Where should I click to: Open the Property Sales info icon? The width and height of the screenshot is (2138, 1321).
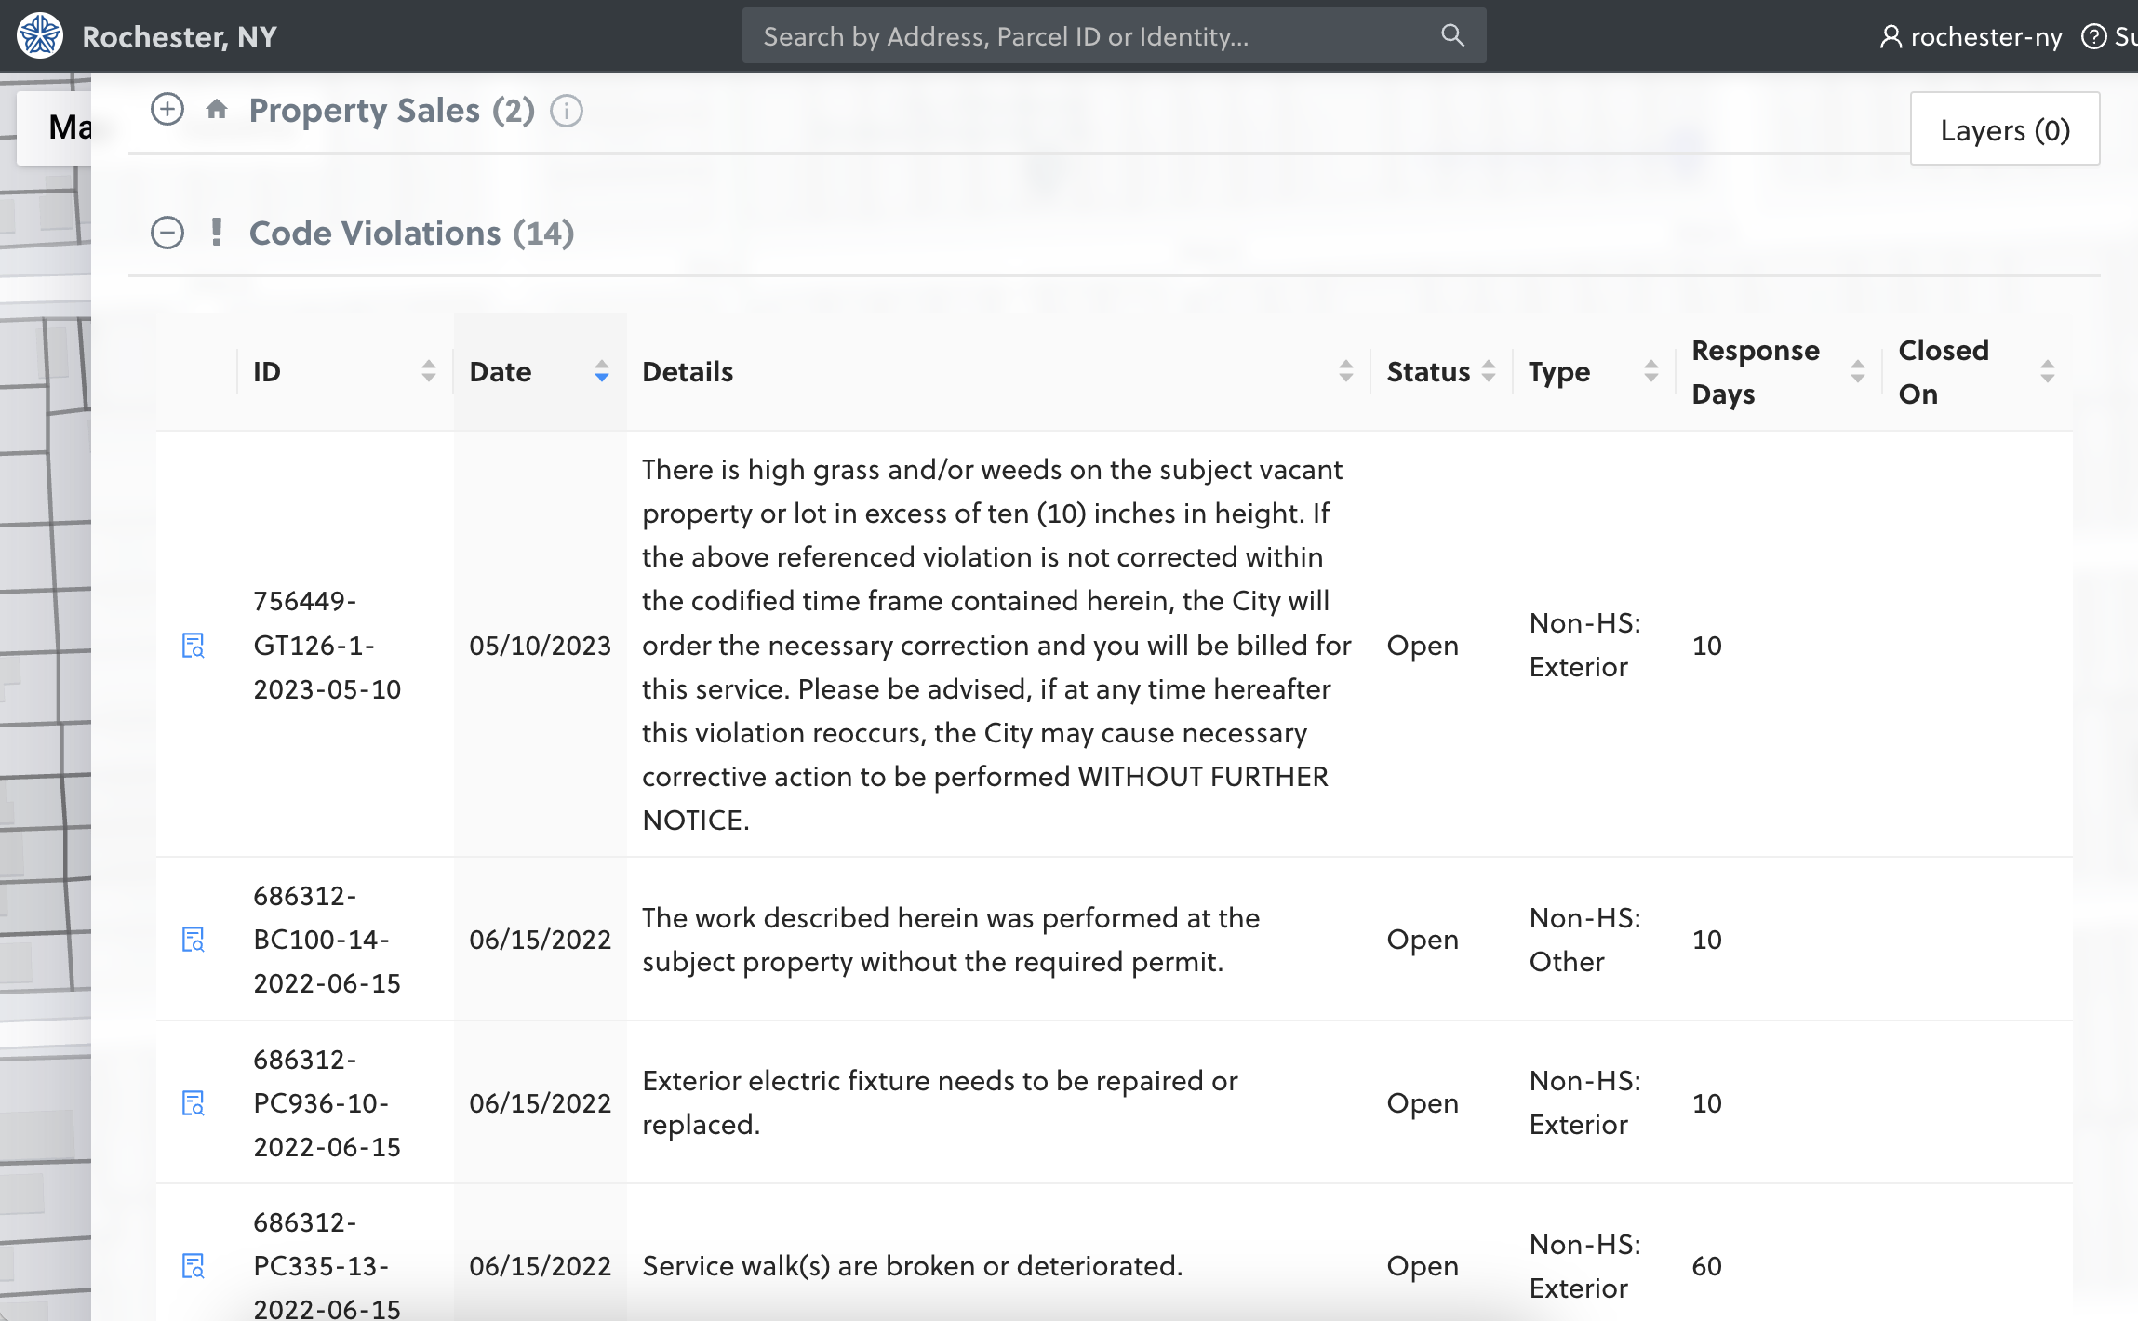pos(567,111)
